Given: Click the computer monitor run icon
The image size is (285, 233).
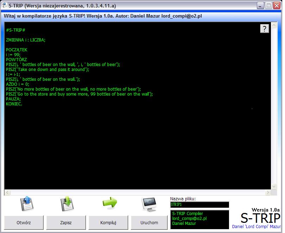Looking at the screenshot, I should click(149, 204).
